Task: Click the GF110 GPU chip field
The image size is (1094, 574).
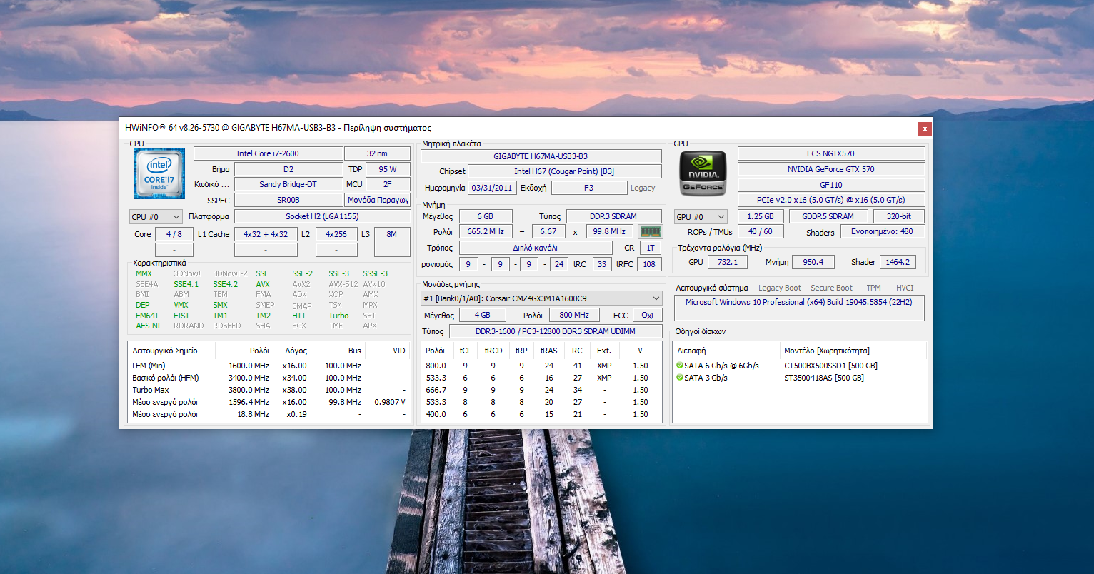Action: (x=831, y=185)
